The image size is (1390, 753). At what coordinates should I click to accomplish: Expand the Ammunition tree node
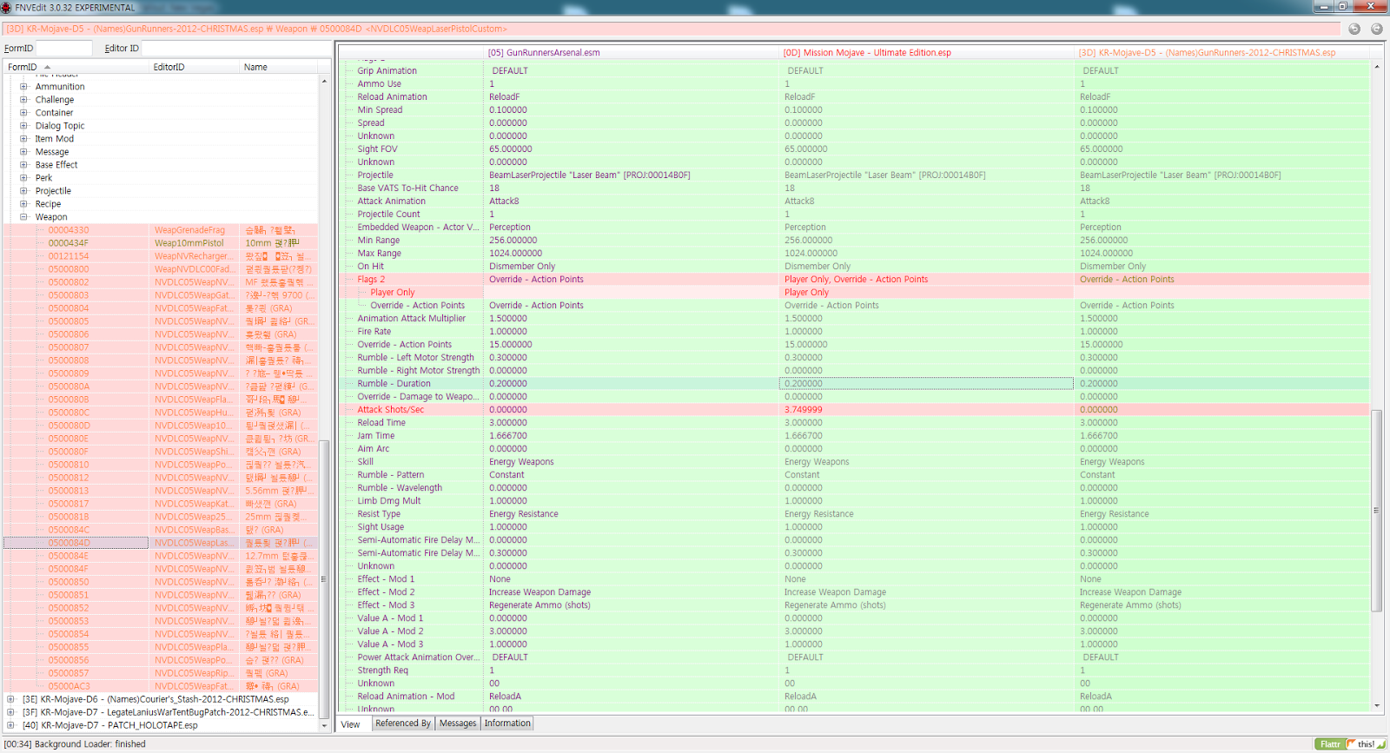[23, 87]
